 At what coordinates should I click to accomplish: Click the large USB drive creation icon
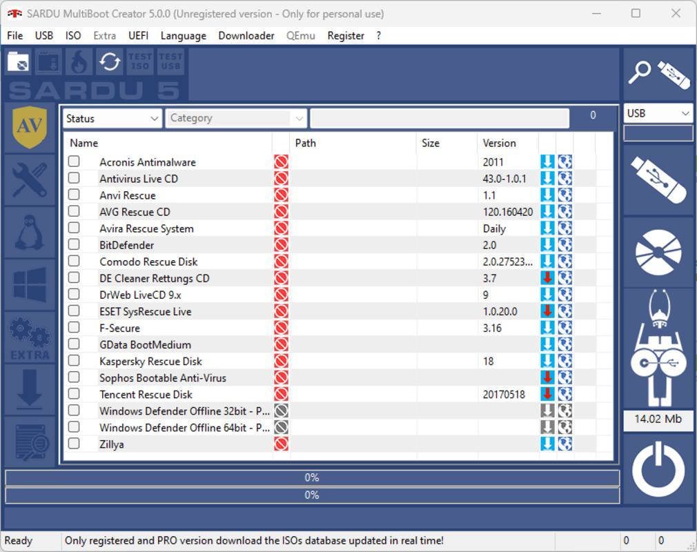click(659, 179)
